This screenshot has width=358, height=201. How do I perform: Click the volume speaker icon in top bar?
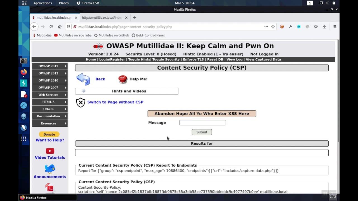coord(327,3)
